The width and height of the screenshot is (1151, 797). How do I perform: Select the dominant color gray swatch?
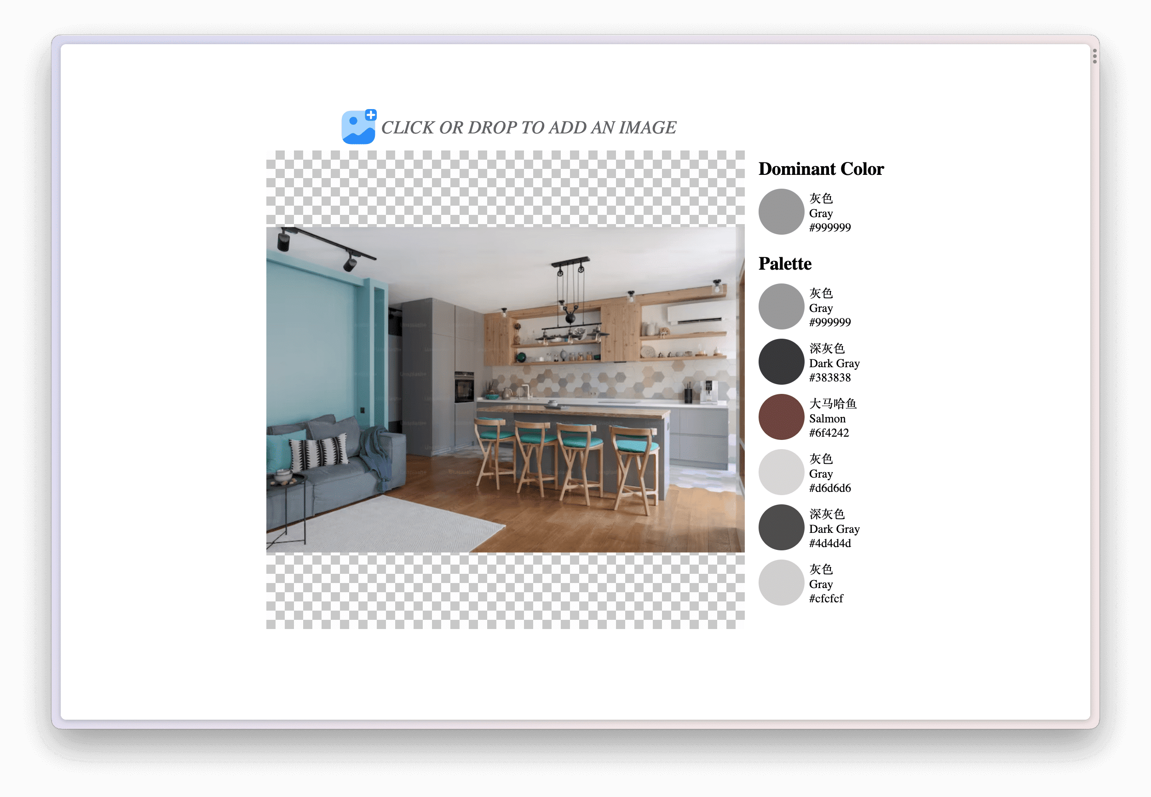pos(781,212)
